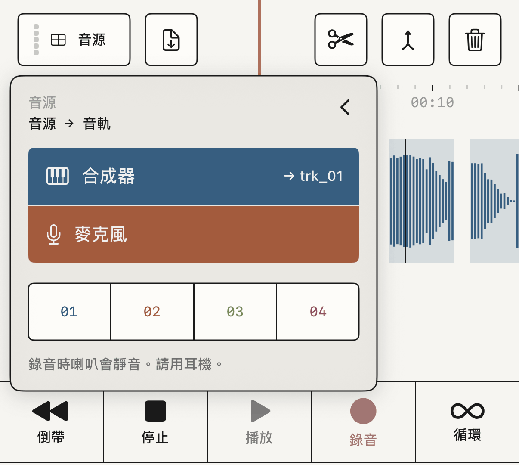Collapse panel with the back chevron
519x465 pixels.
click(345, 107)
